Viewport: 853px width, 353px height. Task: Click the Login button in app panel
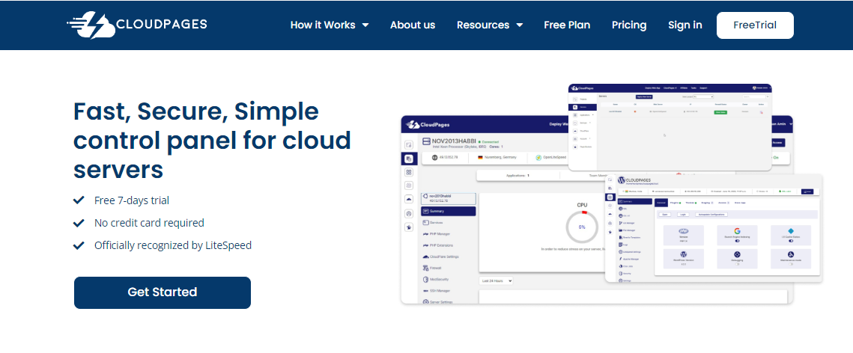(683, 215)
